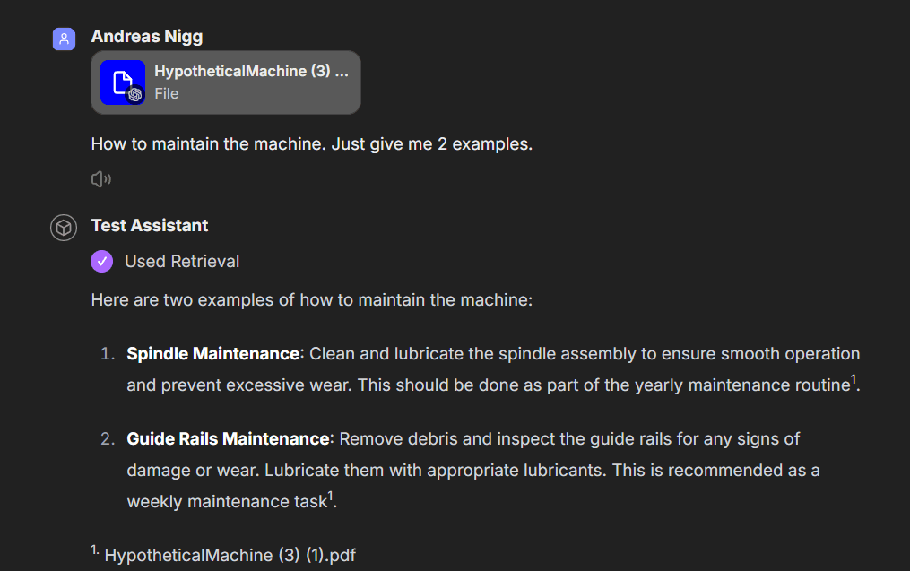
Task: Click the blue file attachment icon
Action: click(122, 82)
